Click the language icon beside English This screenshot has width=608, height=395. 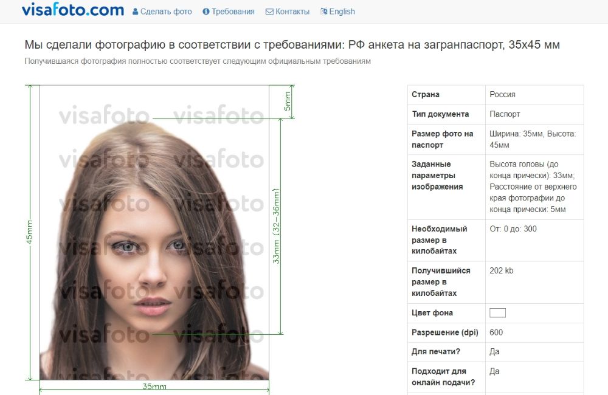(x=324, y=12)
